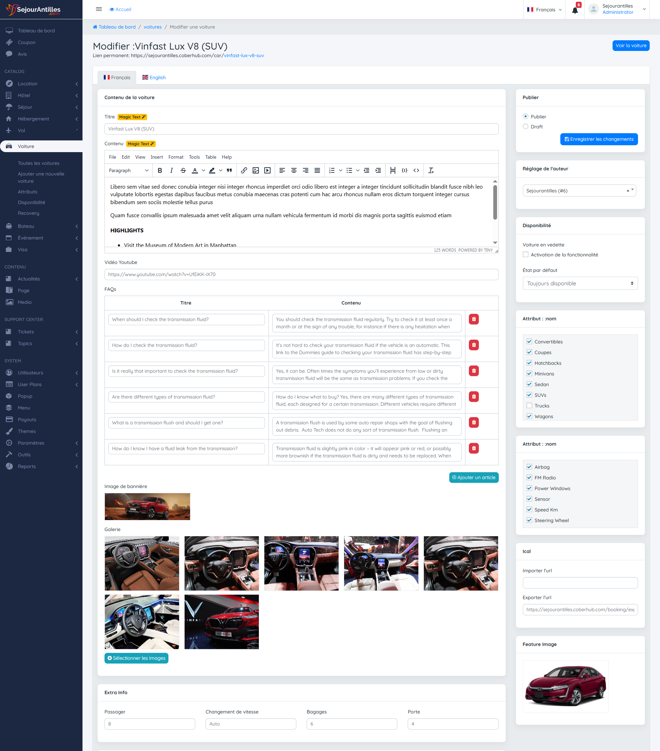The width and height of the screenshot is (660, 751).
Task: Click the clear formatting icon
Action: [431, 170]
